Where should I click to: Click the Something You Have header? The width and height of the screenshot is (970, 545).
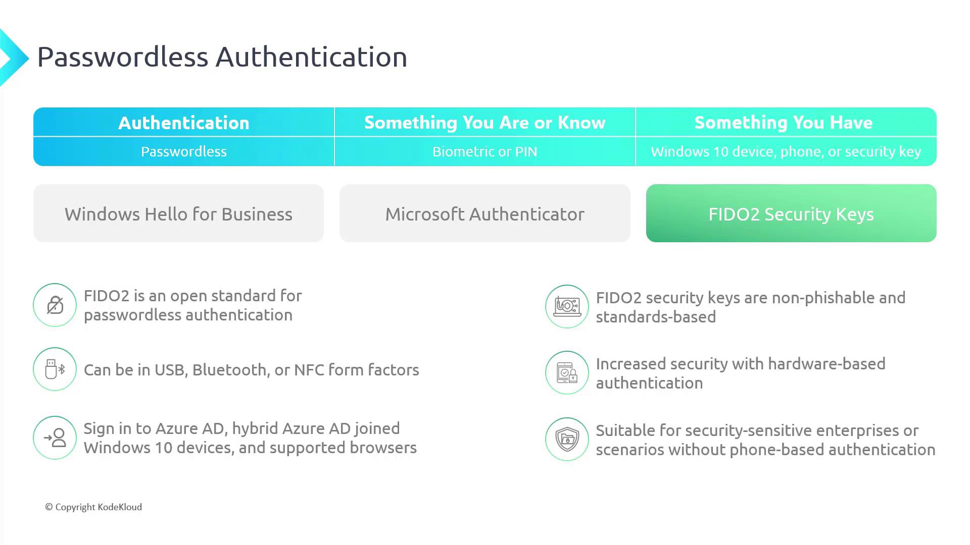[x=783, y=123]
